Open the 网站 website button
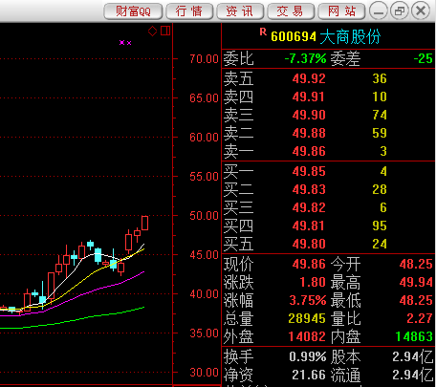This screenshot has width=436, height=387. click(x=341, y=11)
